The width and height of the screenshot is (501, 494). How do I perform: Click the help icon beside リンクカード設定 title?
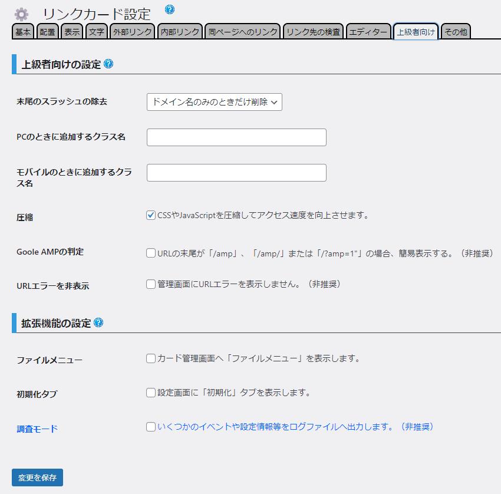tap(170, 9)
